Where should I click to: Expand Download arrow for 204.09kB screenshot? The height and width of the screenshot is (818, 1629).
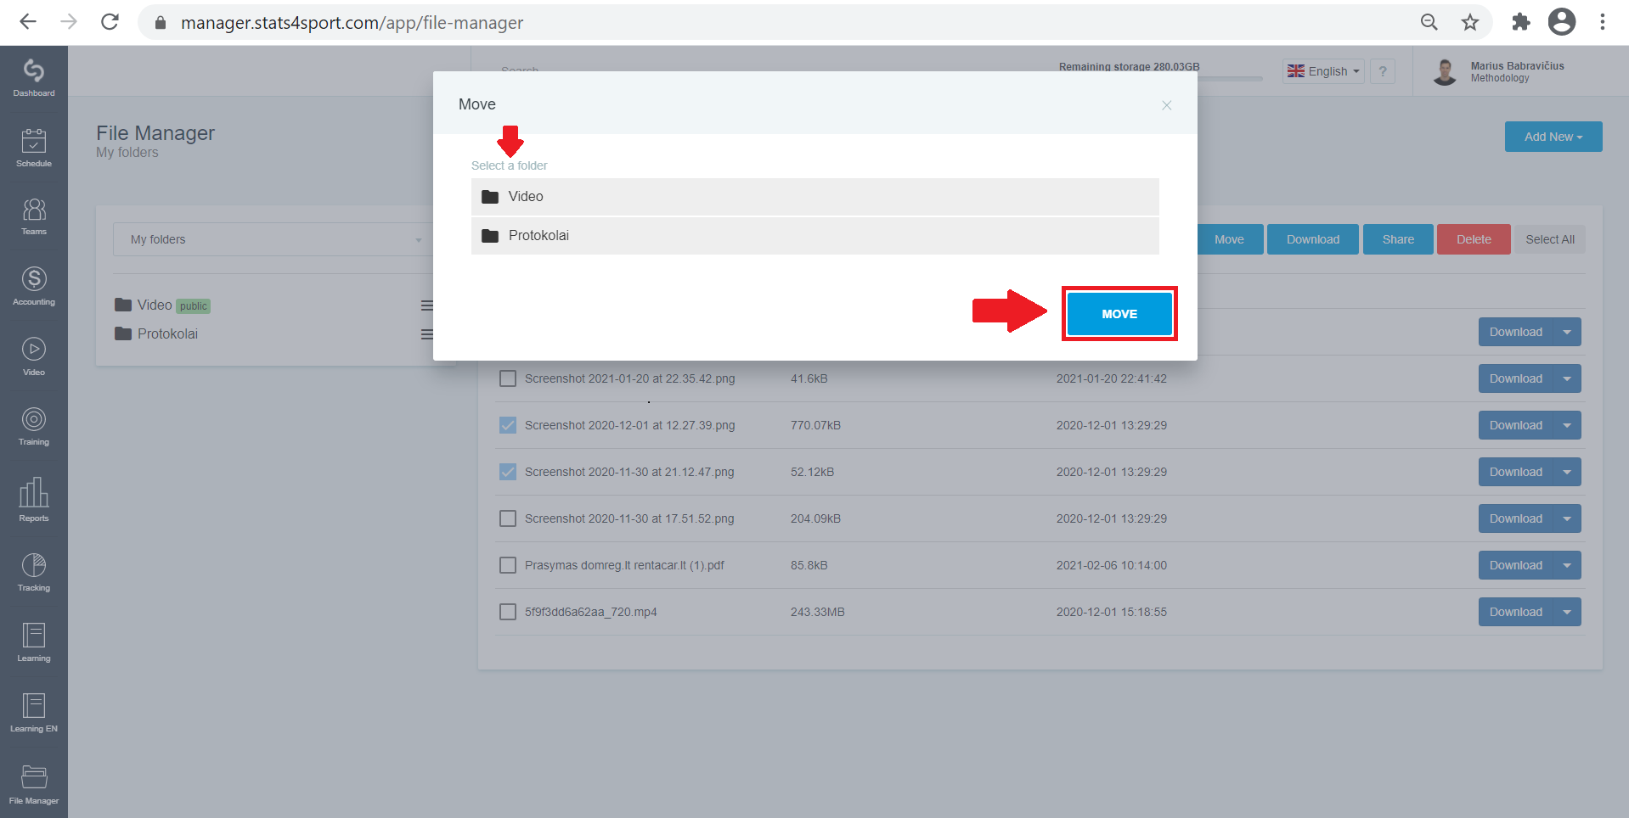1567,518
